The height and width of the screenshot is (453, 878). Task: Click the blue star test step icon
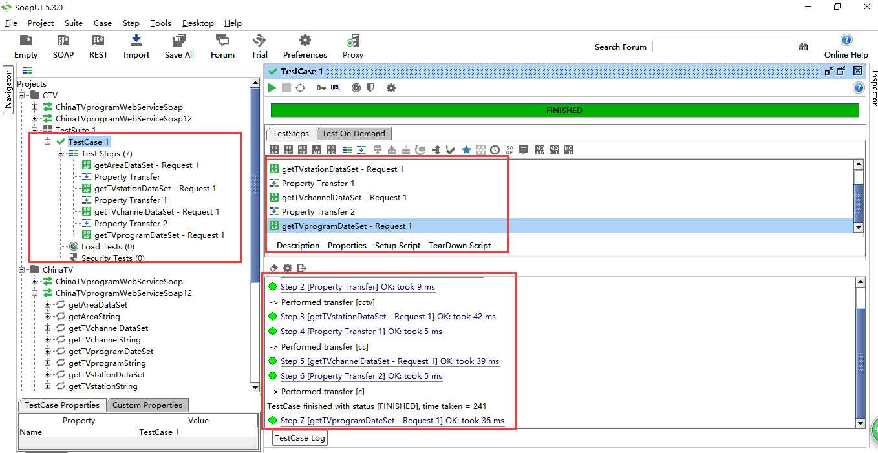pos(466,150)
